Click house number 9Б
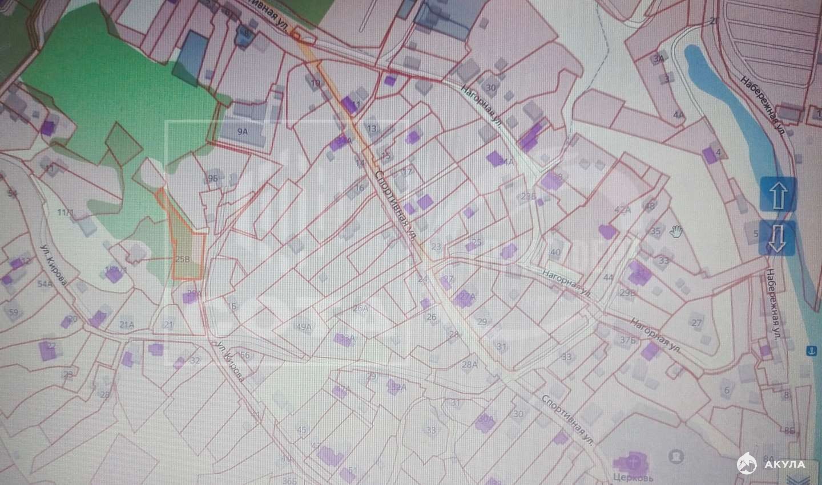The width and height of the screenshot is (822, 485). [213, 178]
